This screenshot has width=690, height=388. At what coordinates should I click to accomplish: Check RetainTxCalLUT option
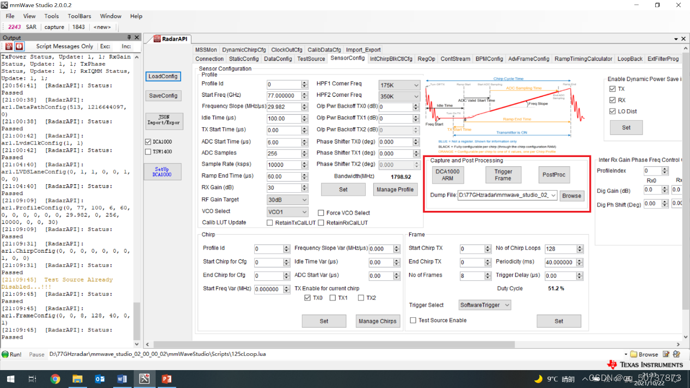(270, 223)
